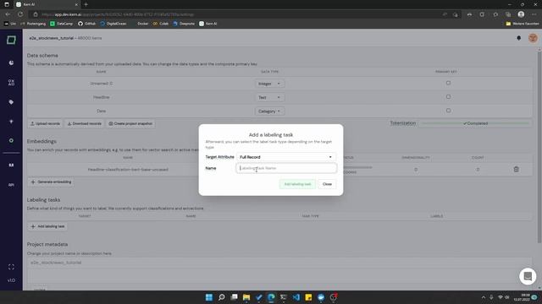542x304 pixels.
Task: Open the documentation book sidebar icon
Action: click(x=11, y=166)
